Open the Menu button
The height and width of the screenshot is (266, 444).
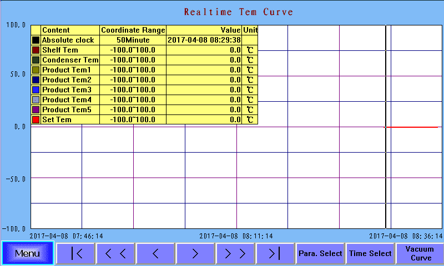(27, 253)
